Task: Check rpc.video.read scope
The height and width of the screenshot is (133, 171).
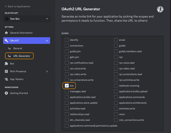Action: coord(116,68)
